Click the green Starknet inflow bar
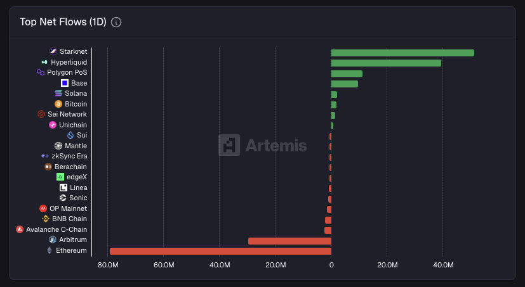This screenshot has height=287, width=525. pyautogui.click(x=402, y=53)
